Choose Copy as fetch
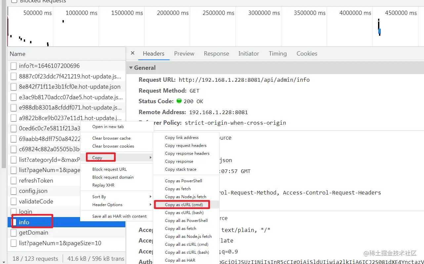This screenshot has height=264, width=424. 186,189
